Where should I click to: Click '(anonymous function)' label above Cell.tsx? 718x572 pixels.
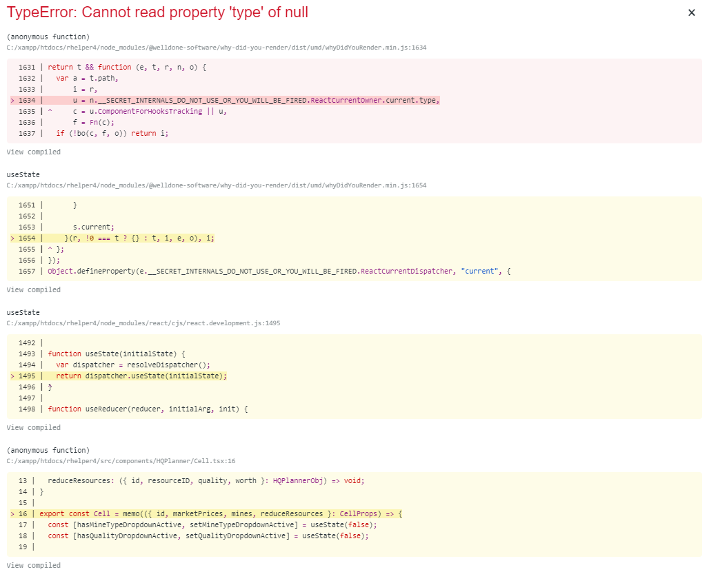point(48,450)
